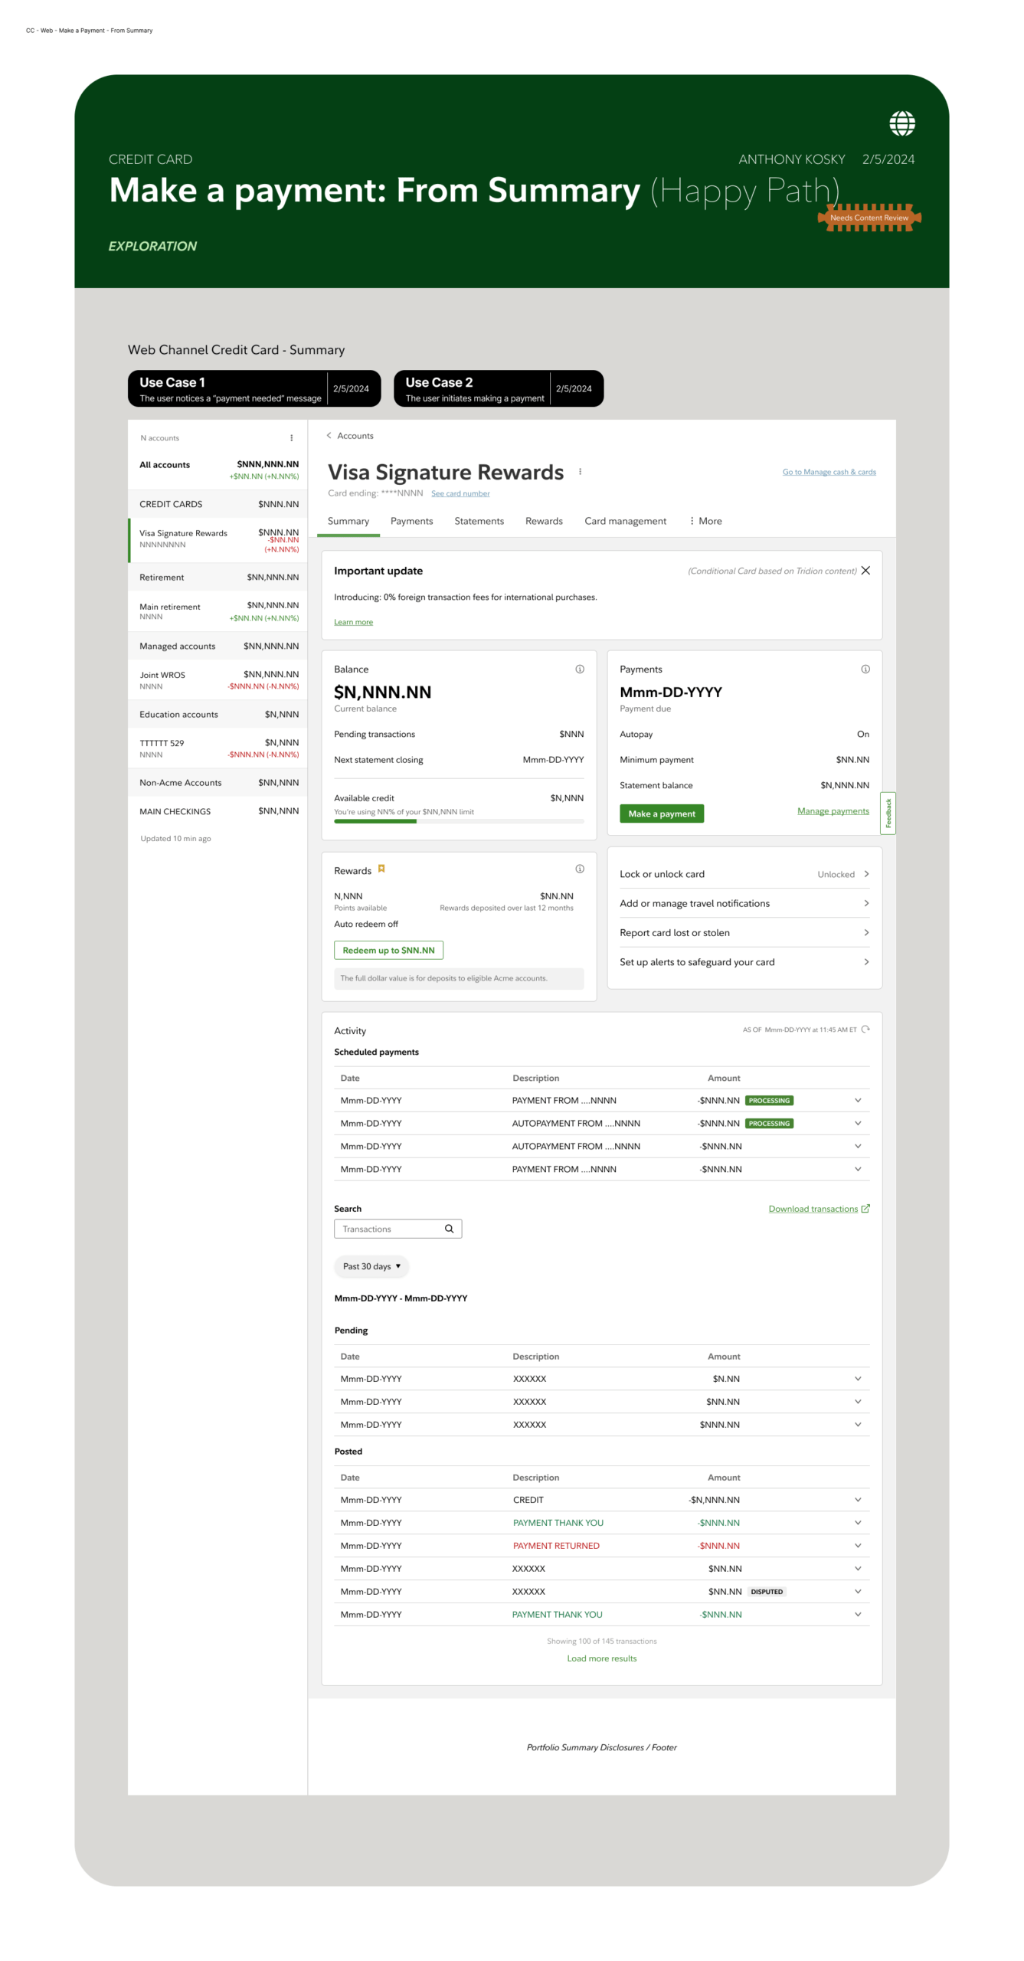Screen dimensions: 1024x1961
Task: Expand the DISPUTED transaction row
Action: tap(857, 1592)
